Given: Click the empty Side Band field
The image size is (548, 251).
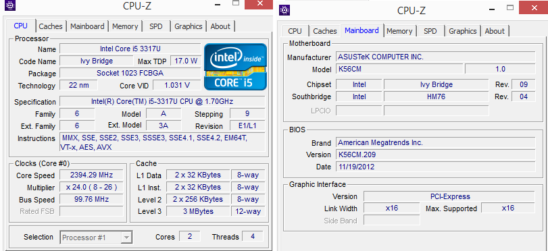Looking at the screenshot, I should [x=392, y=220].
